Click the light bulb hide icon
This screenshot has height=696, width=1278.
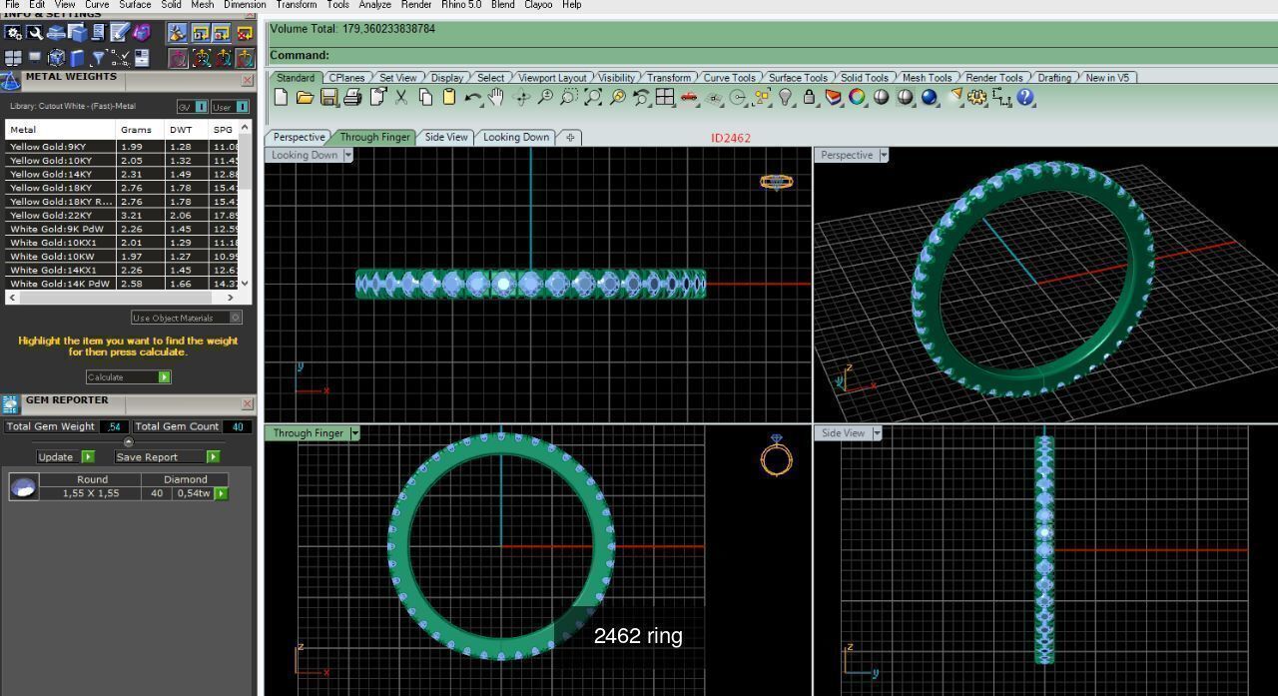click(786, 97)
